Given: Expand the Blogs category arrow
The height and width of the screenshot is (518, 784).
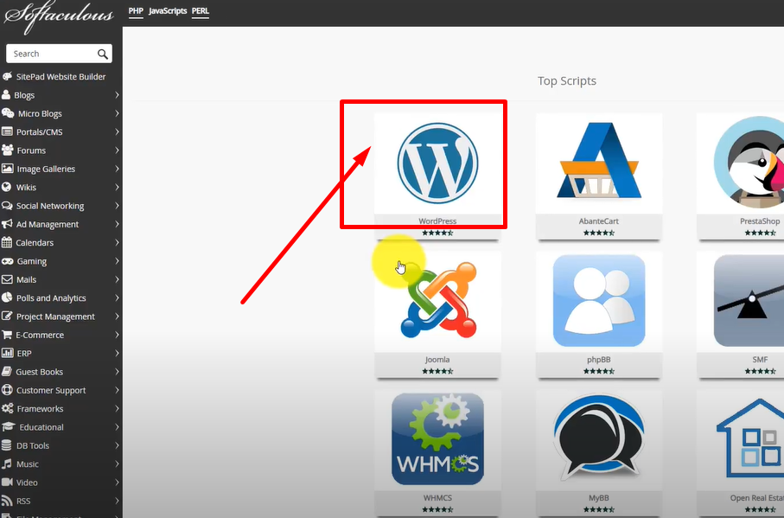Looking at the screenshot, I should click(117, 95).
